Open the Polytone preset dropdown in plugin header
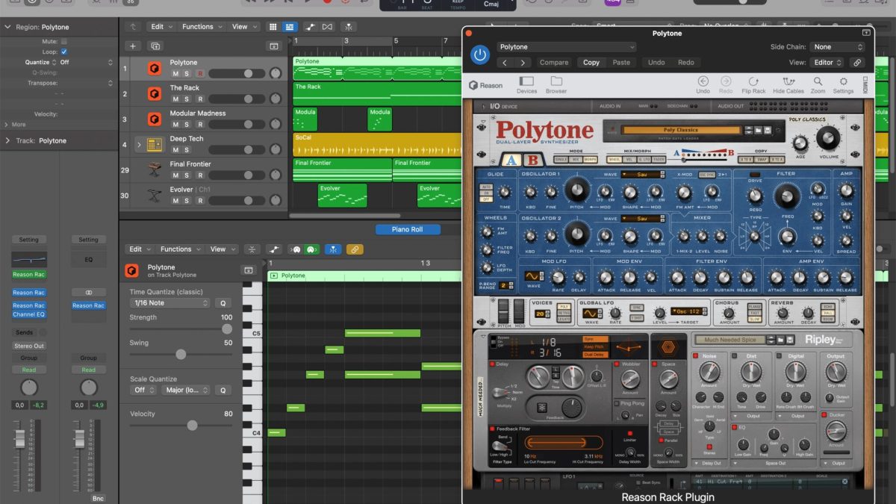This screenshot has height=504, width=896. click(x=567, y=47)
